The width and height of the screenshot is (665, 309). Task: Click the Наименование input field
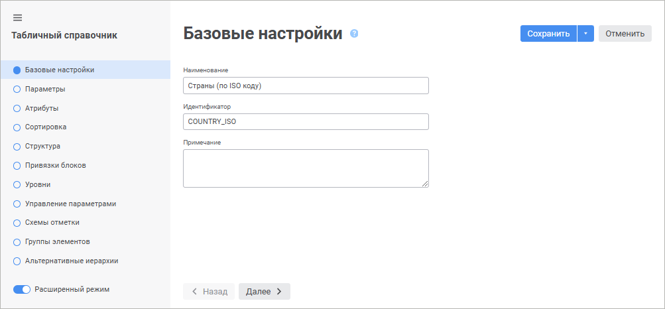click(x=305, y=86)
